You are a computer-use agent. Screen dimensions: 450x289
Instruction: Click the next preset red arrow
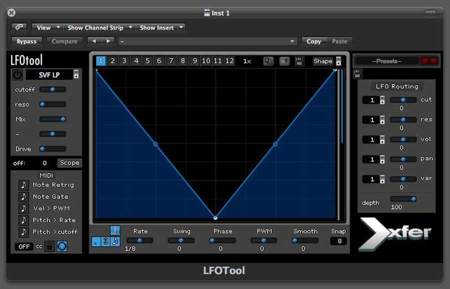(x=433, y=61)
